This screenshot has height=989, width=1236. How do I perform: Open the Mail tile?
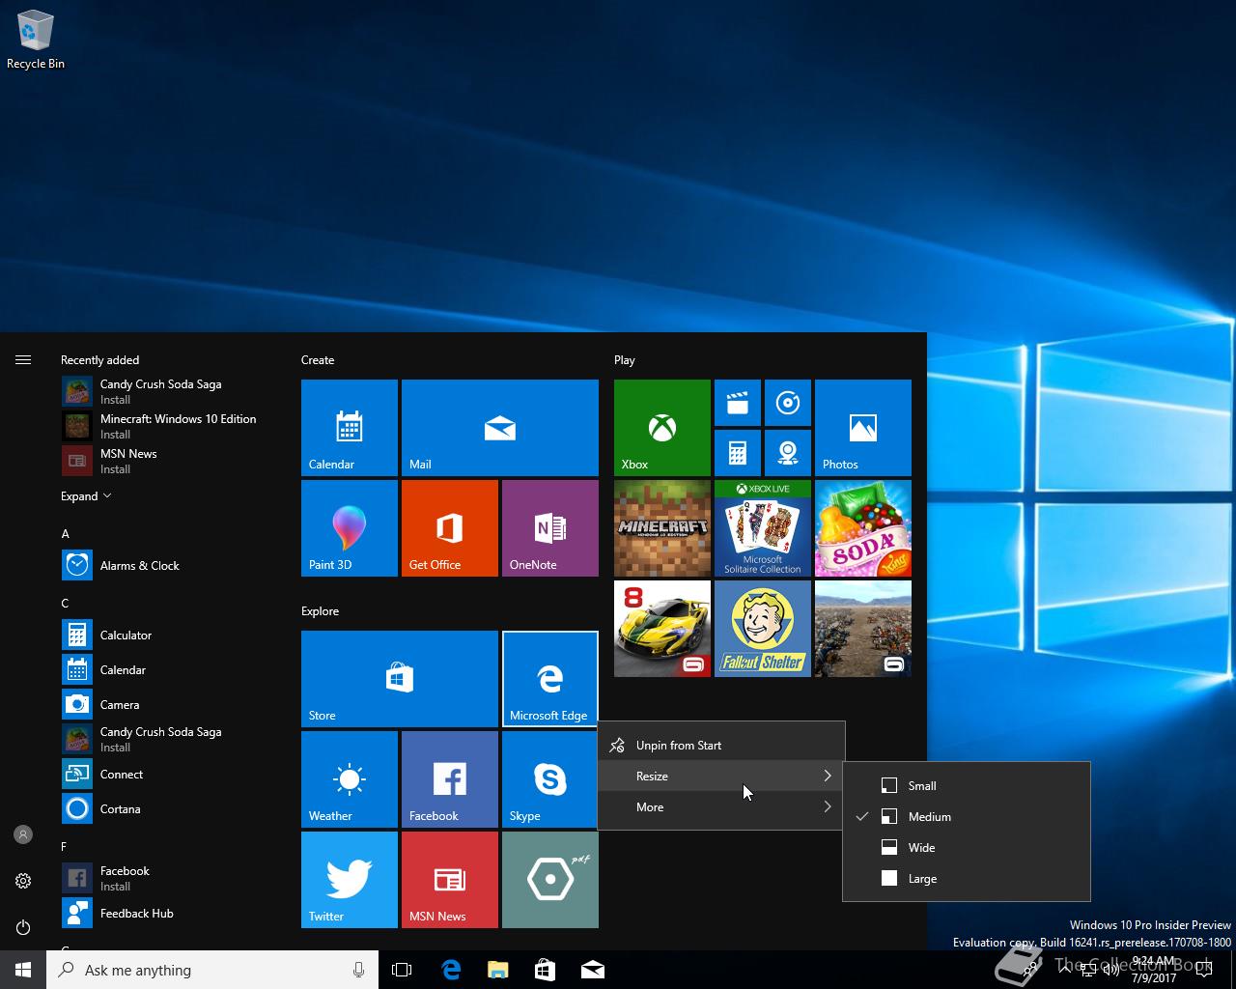click(500, 428)
